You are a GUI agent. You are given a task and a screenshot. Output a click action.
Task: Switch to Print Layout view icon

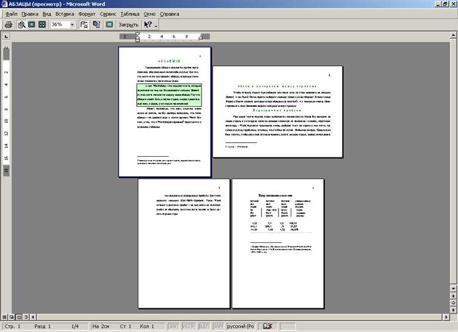(19, 317)
